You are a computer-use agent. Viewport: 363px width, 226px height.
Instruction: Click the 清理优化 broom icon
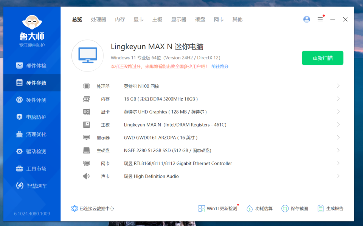click(x=19, y=134)
